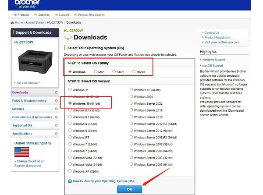Select Windows 8.1 (64-bit) radio button

click(x=70, y=117)
